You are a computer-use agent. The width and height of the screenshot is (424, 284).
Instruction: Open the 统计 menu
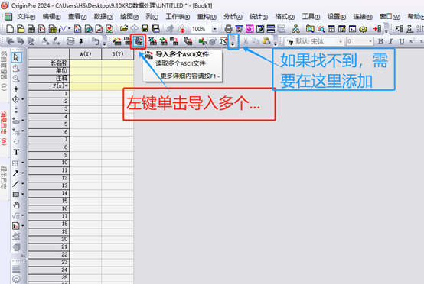(x=259, y=17)
